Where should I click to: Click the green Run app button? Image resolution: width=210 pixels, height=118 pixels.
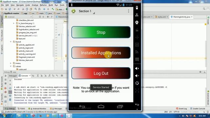[67, 9]
